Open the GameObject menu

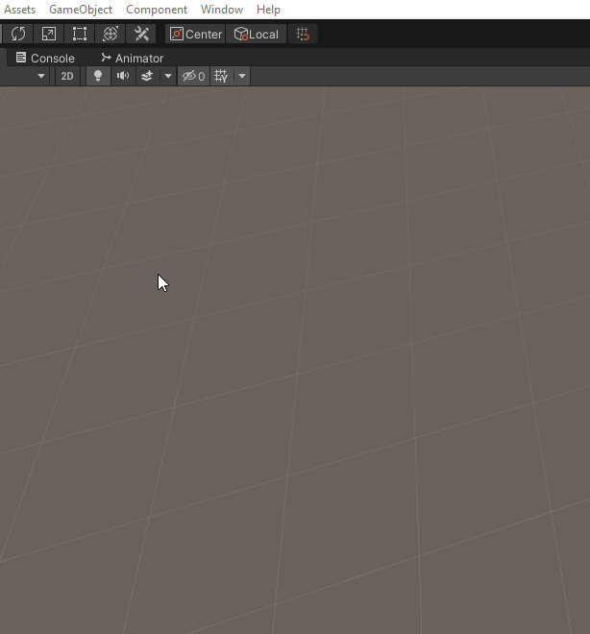pos(81,10)
